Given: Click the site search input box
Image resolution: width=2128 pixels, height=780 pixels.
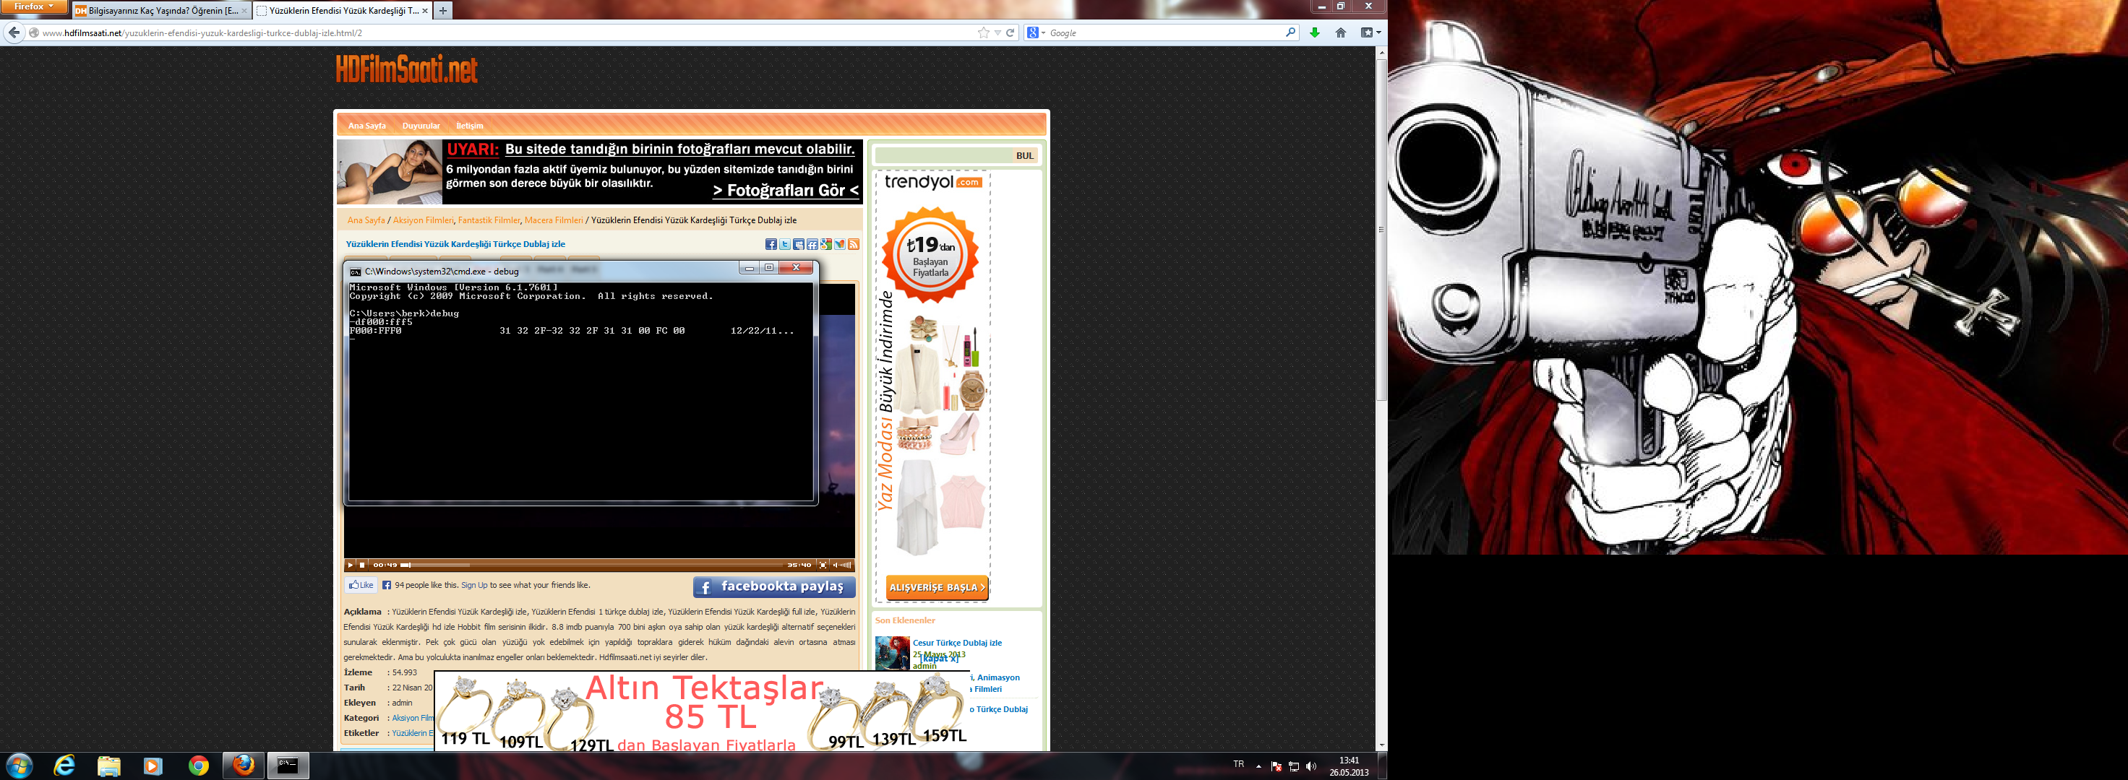Looking at the screenshot, I should coord(943,155).
